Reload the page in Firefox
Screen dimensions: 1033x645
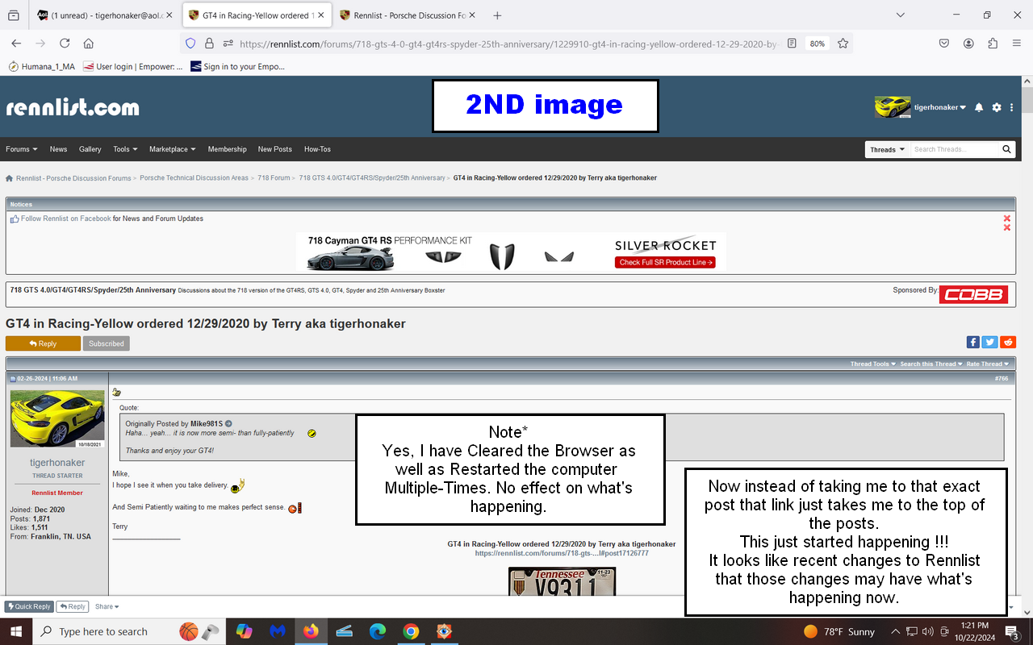[x=65, y=44]
